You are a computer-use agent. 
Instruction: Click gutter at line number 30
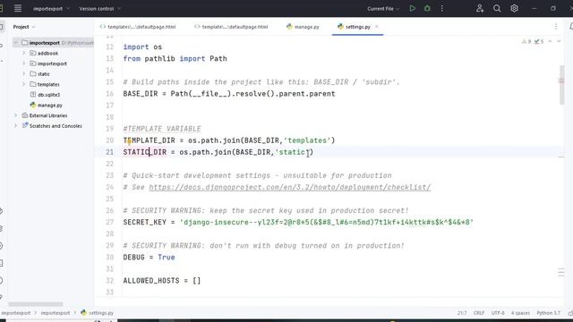109,258
